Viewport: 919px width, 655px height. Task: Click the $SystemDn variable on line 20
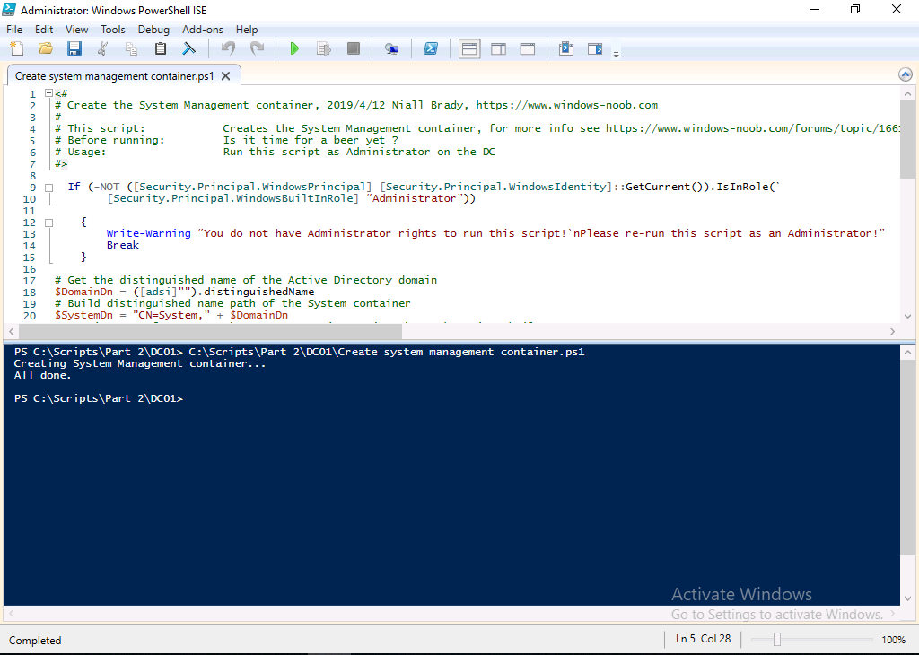pos(83,315)
